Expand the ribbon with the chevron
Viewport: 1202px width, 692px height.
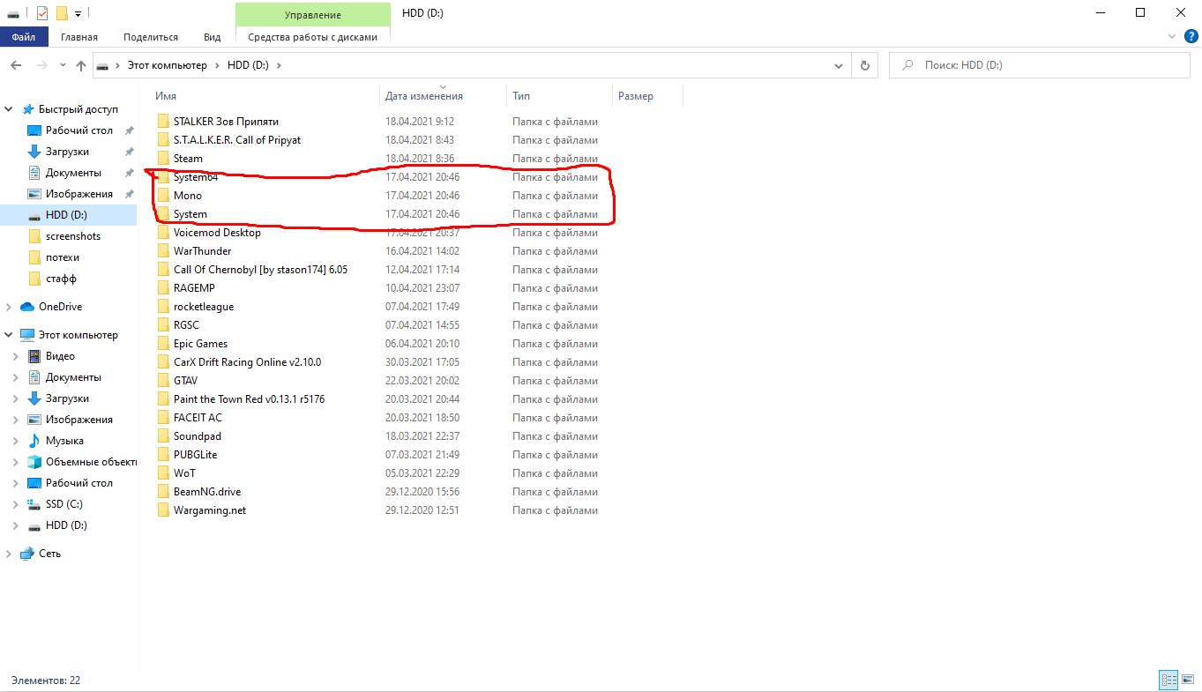point(1171,37)
